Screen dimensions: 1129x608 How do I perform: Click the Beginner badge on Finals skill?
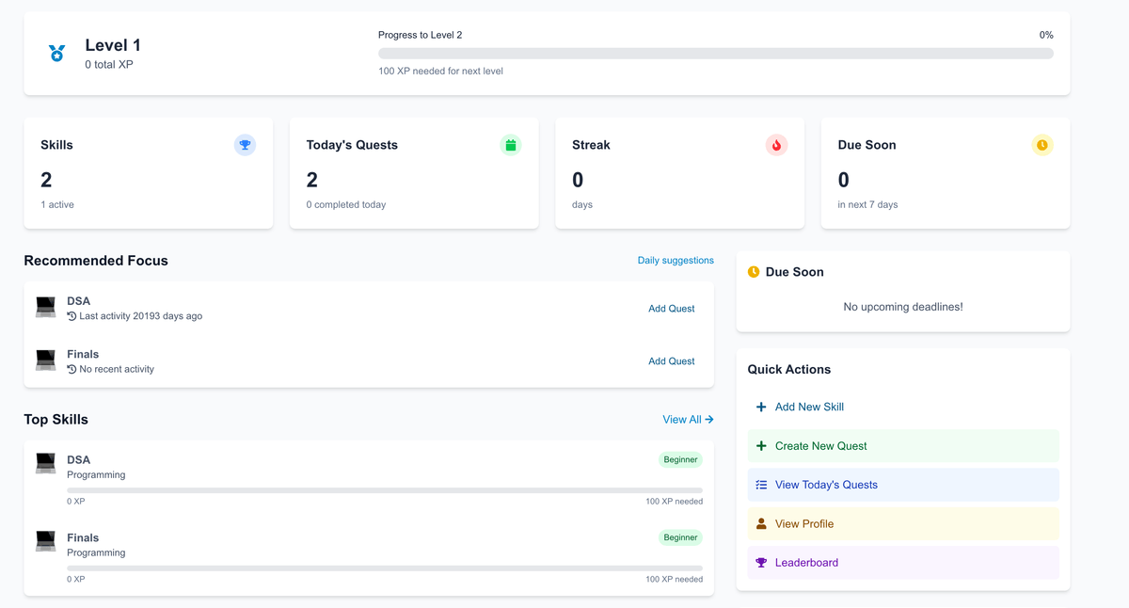tap(680, 537)
